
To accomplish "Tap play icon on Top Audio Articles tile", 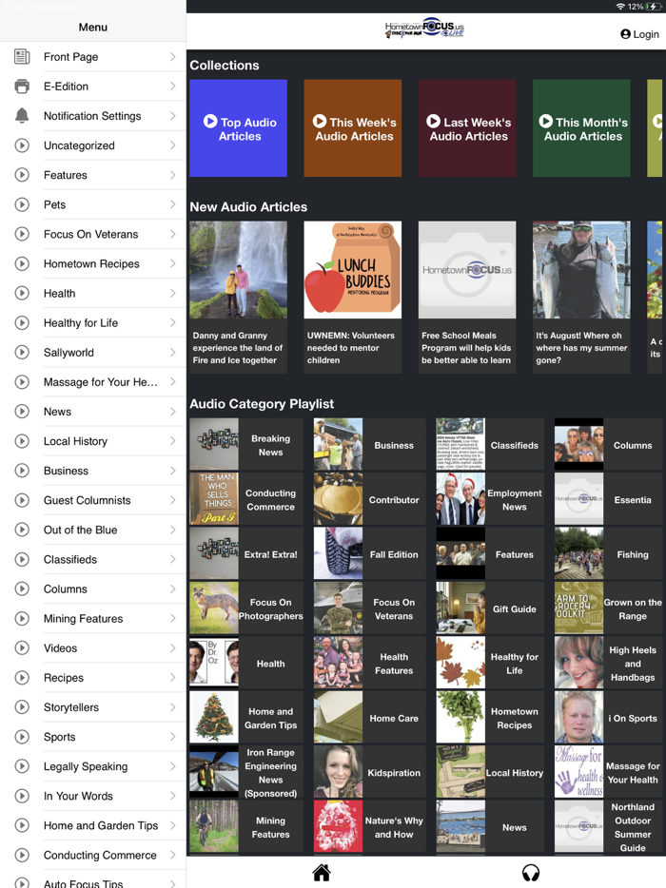I will [210, 121].
